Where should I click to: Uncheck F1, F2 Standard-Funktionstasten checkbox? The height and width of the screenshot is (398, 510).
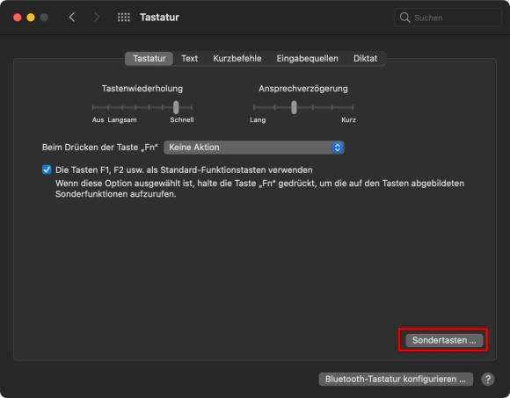pyautogui.click(x=47, y=170)
